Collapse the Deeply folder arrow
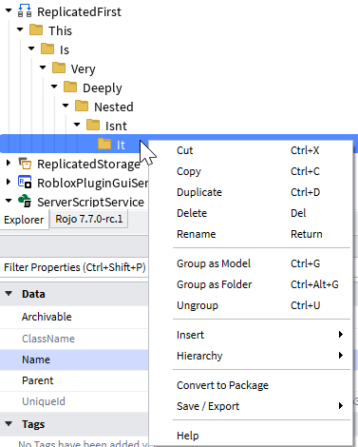 54,87
